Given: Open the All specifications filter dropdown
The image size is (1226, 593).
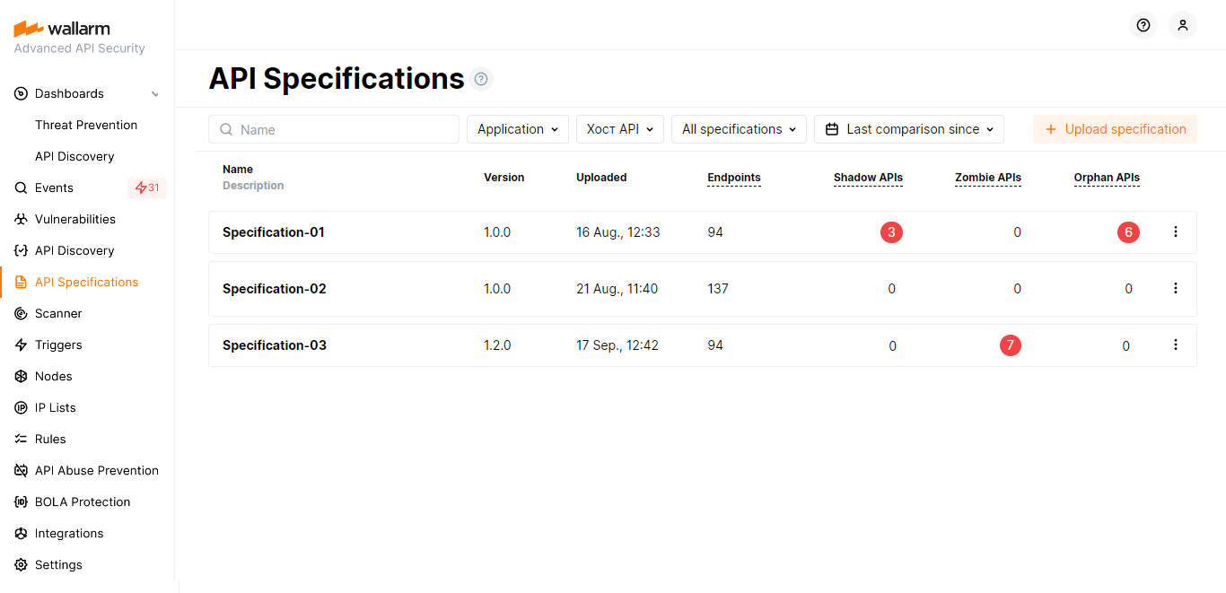Looking at the screenshot, I should pyautogui.click(x=739, y=129).
